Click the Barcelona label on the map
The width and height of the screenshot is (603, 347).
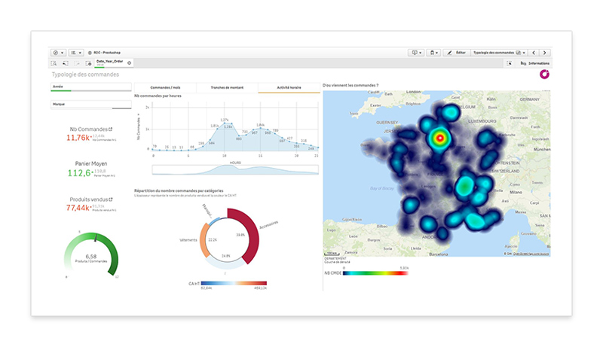tap(439, 254)
